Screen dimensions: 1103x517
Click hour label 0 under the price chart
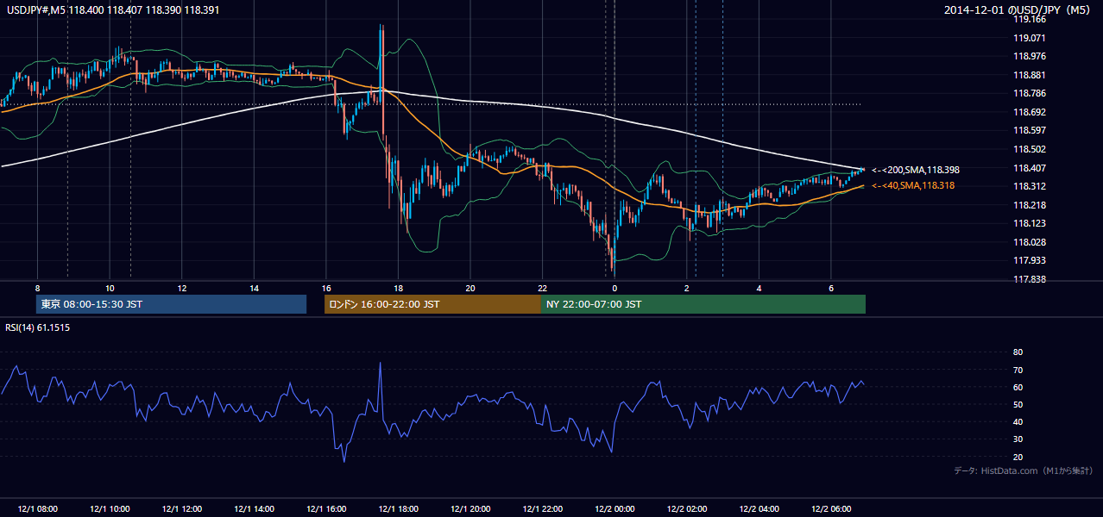click(x=615, y=288)
